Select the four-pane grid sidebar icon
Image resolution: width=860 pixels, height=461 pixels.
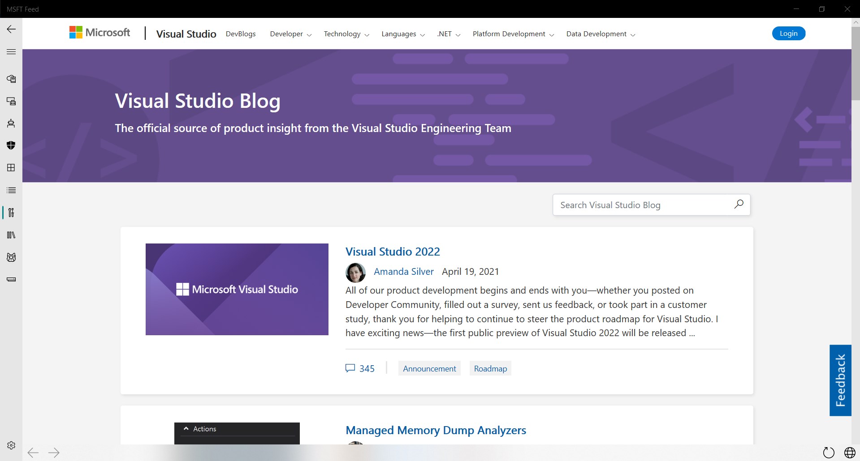(x=11, y=168)
